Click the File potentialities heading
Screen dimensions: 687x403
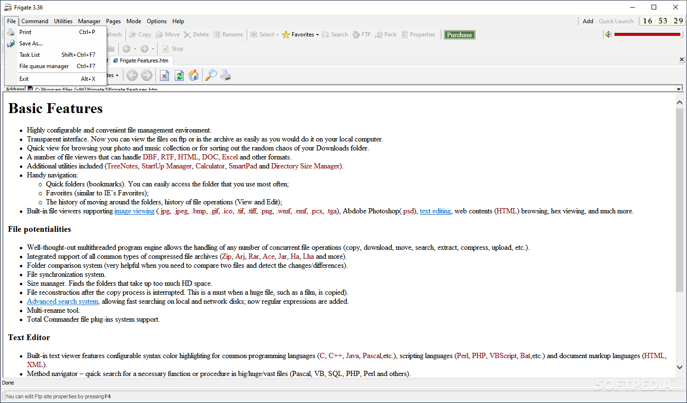tap(39, 229)
